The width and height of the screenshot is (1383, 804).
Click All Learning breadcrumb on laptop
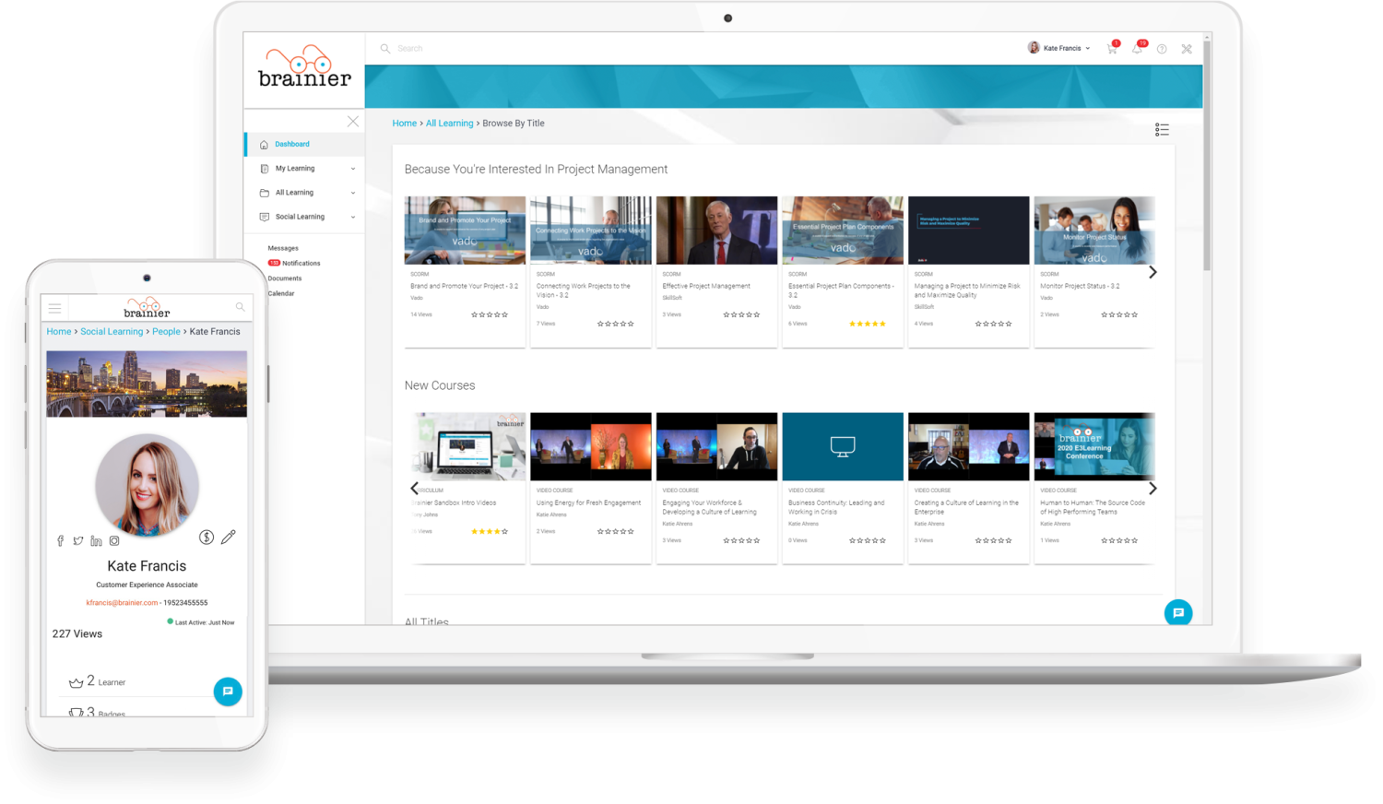(449, 123)
